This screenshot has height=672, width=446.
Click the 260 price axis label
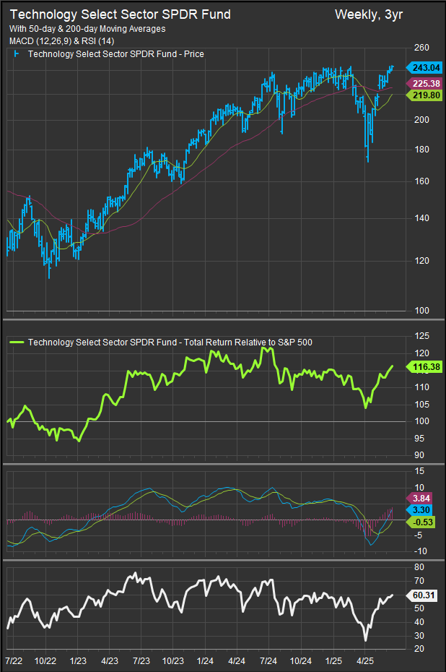pyautogui.click(x=421, y=48)
